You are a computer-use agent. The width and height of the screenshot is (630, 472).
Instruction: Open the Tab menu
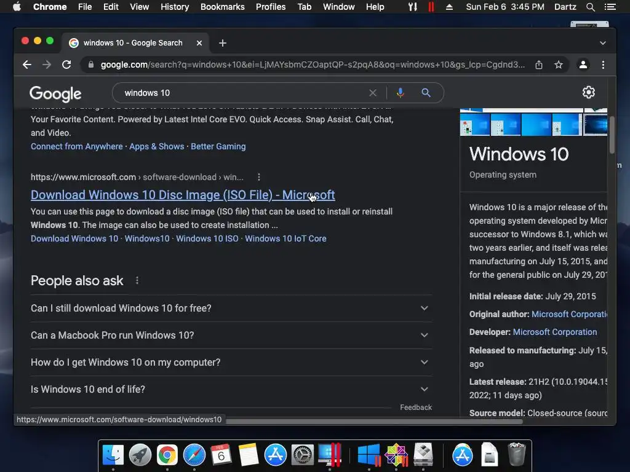(305, 7)
